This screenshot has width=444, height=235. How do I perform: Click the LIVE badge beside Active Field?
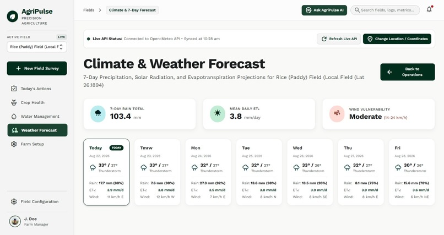(x=62, y=37)
